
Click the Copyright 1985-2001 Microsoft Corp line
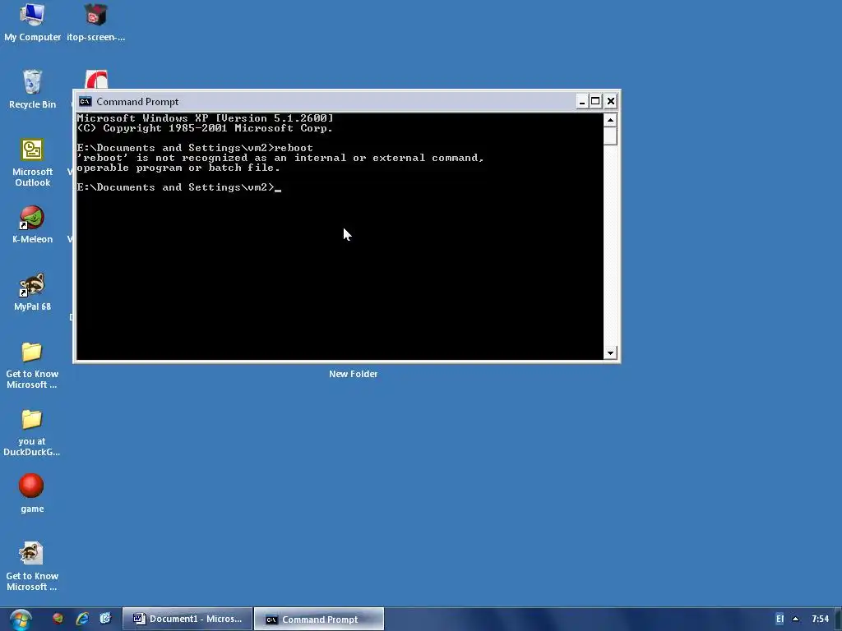coord(205,128)
